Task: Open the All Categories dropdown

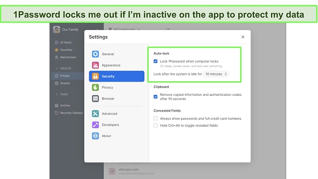Action: [x=124, y=29]
